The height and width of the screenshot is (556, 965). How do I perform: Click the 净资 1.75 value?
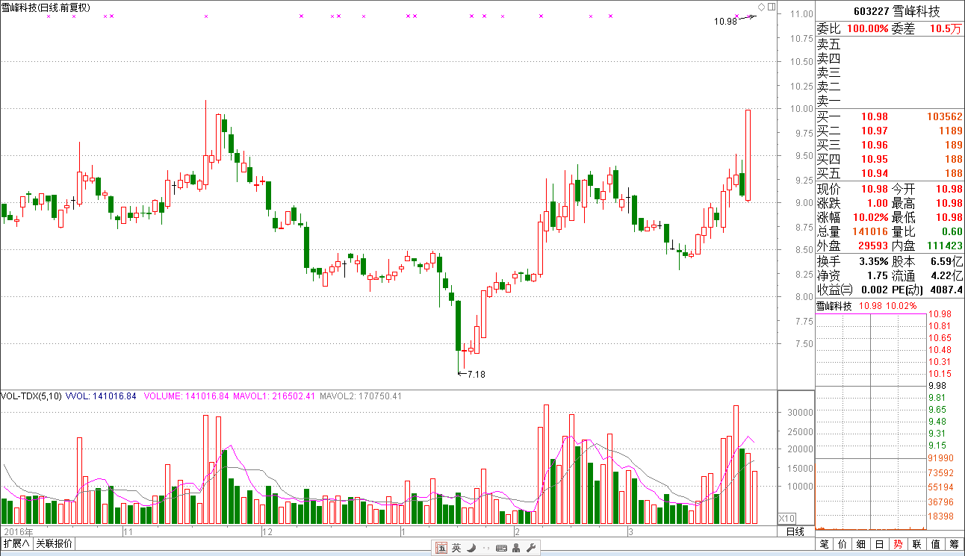(878, 275)
